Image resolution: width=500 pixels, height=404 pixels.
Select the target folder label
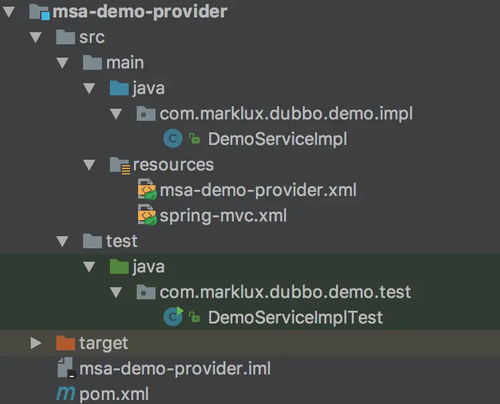coord(104,344)
